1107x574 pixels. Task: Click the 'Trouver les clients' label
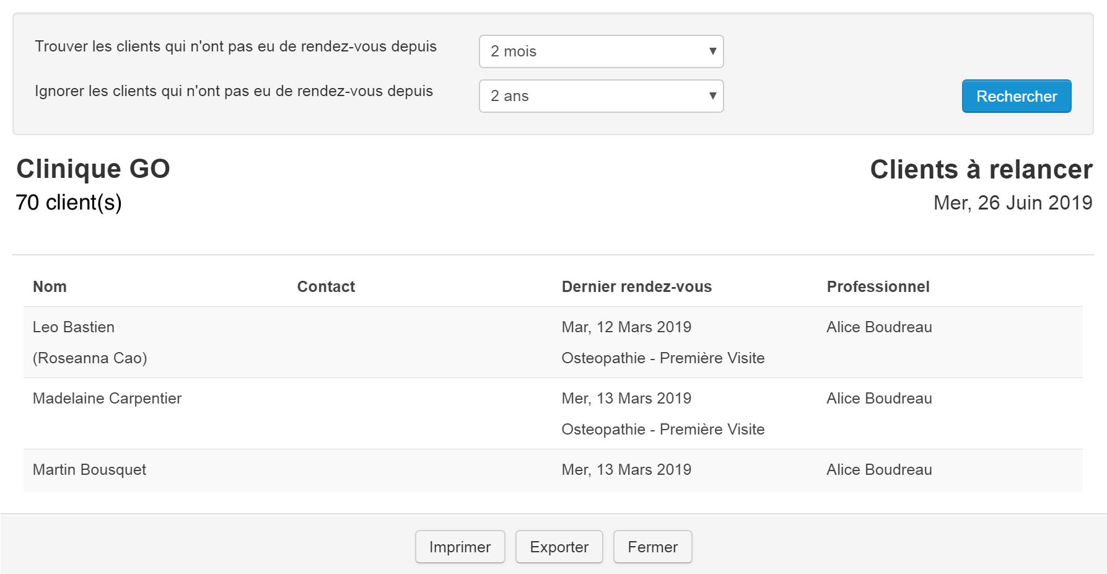pos(235,46)
